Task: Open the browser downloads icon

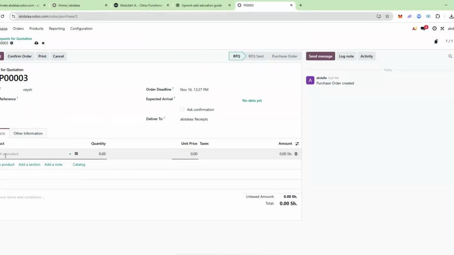Action: pyautogui.click(x=451, y=16)
